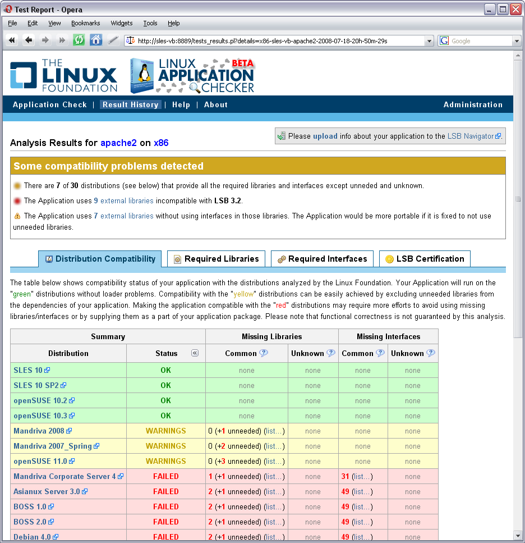Image resolution: width=525 pixels, height=543 pixels.
Task: Click the 9 external libraries link
Action: point(123,200)
